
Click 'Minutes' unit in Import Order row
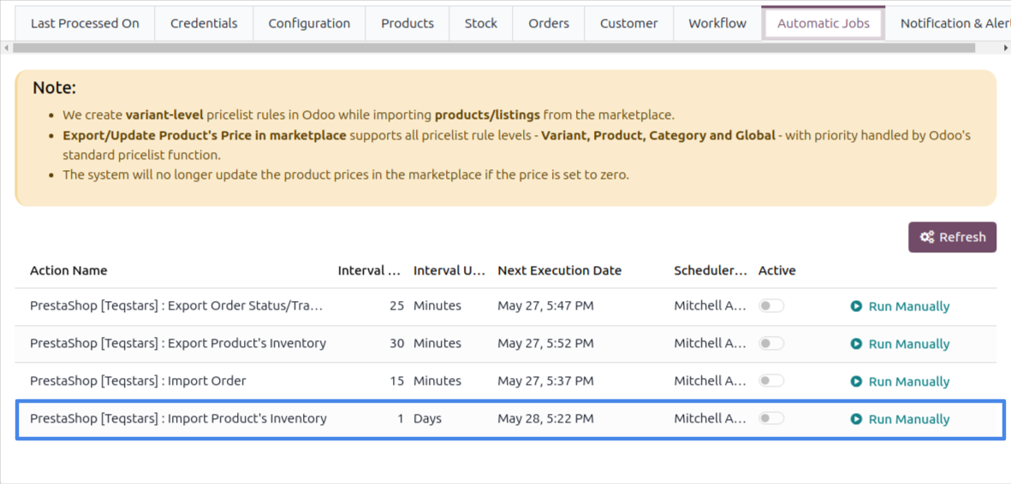pos(437,381)
